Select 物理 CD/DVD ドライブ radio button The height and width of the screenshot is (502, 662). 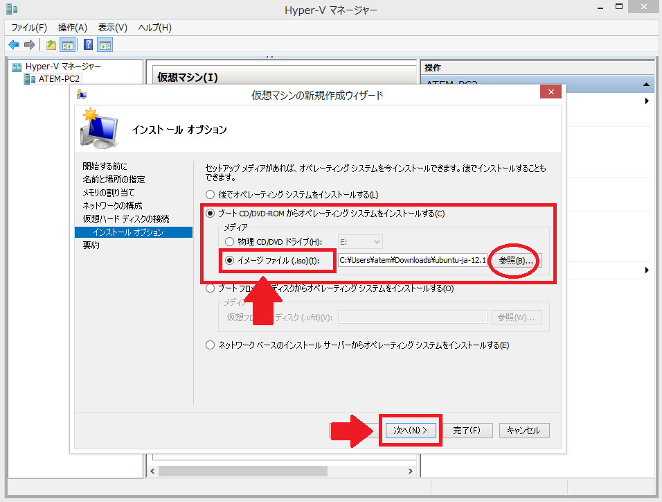(x=229, y=242)
